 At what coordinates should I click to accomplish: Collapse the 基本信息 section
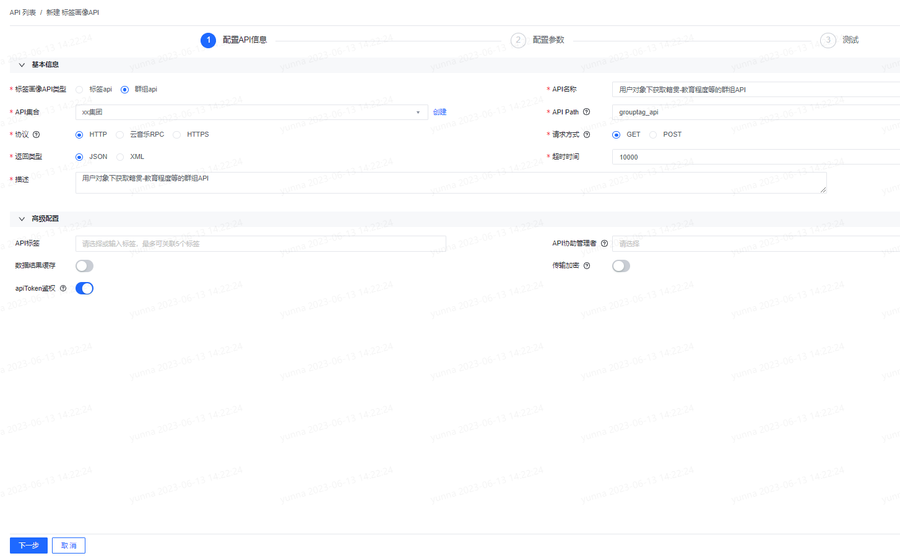[22, 65]
